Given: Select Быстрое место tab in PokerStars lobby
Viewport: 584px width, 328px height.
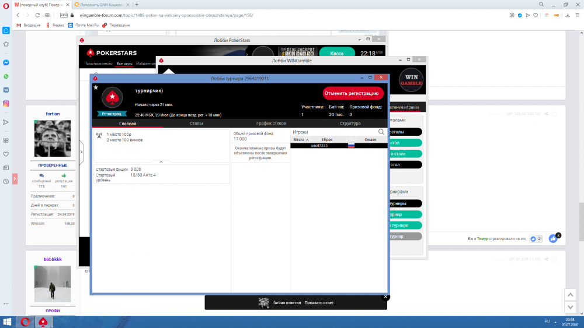Looking at the screenshot, I should (99, 64).
